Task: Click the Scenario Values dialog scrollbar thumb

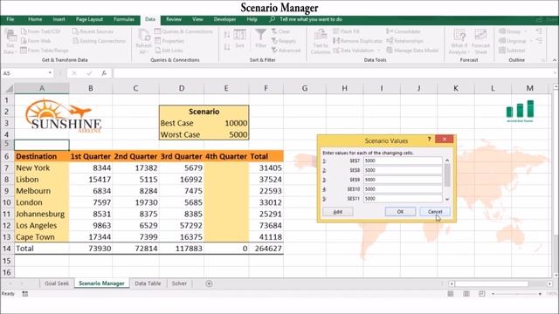Action: click(x=447, y=175)
